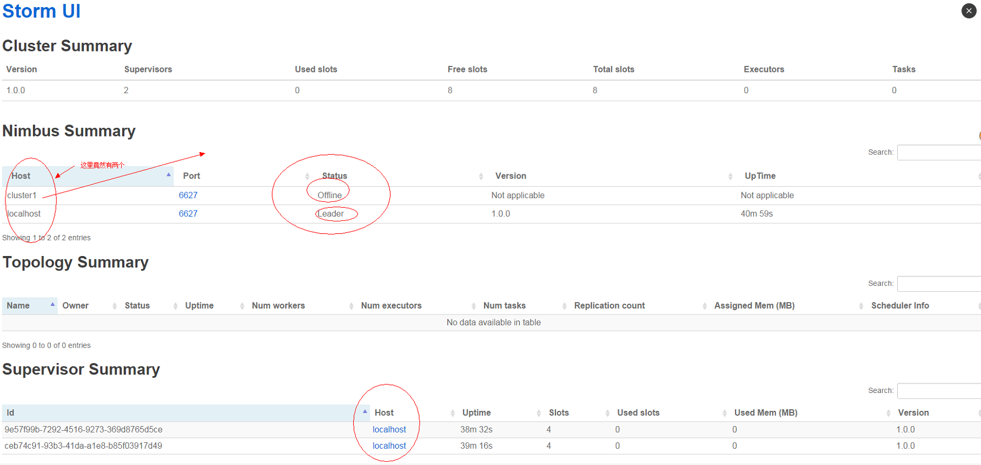
Task: Click the Nimbus Summary heading
Action: (x=69, y=131)
